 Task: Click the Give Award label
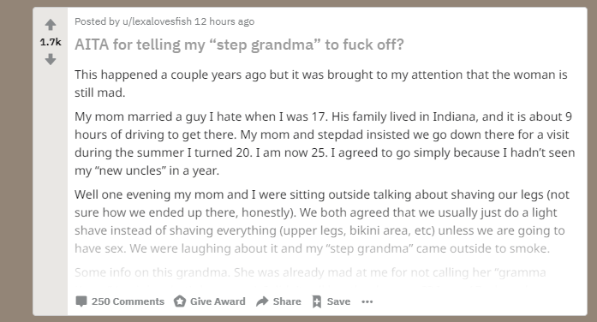(x=218, y=301)
